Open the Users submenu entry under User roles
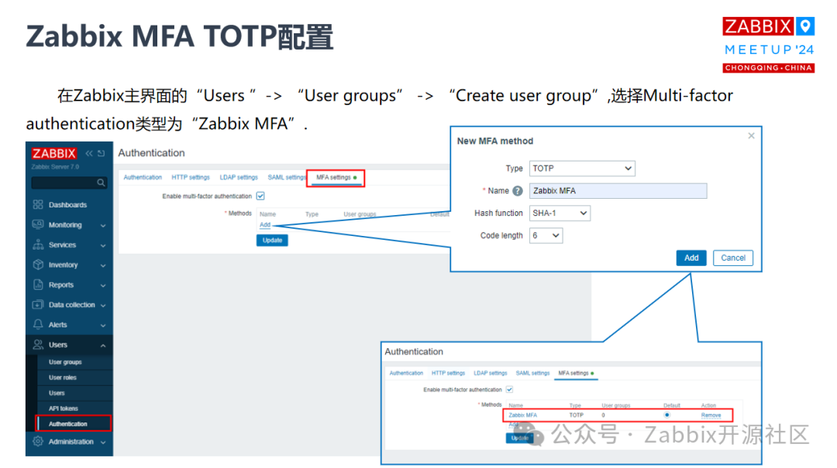 pyautogui.click(x=57, y=393)
